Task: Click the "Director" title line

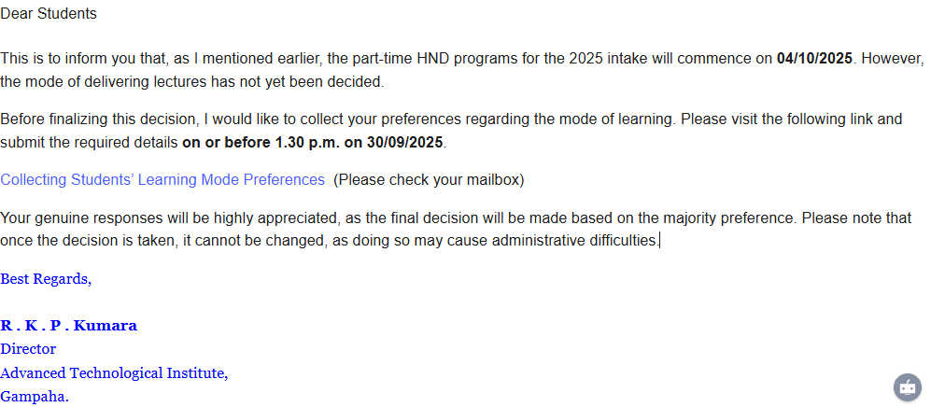Action: (28, 349)
